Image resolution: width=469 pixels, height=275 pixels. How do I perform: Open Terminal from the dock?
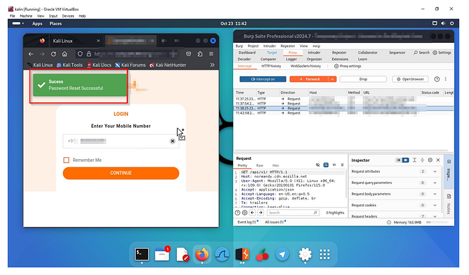[141, 254]
